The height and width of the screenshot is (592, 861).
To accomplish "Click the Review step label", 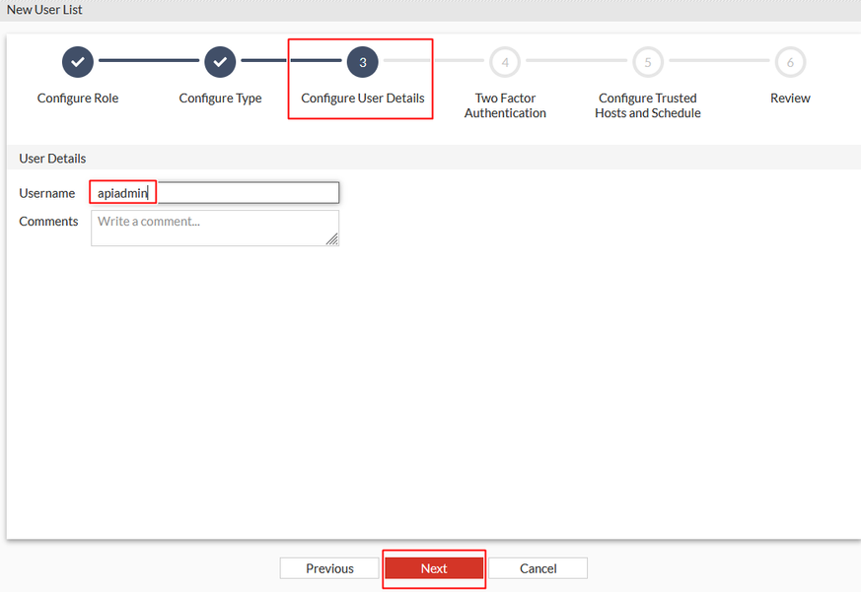I will (790, 99).
